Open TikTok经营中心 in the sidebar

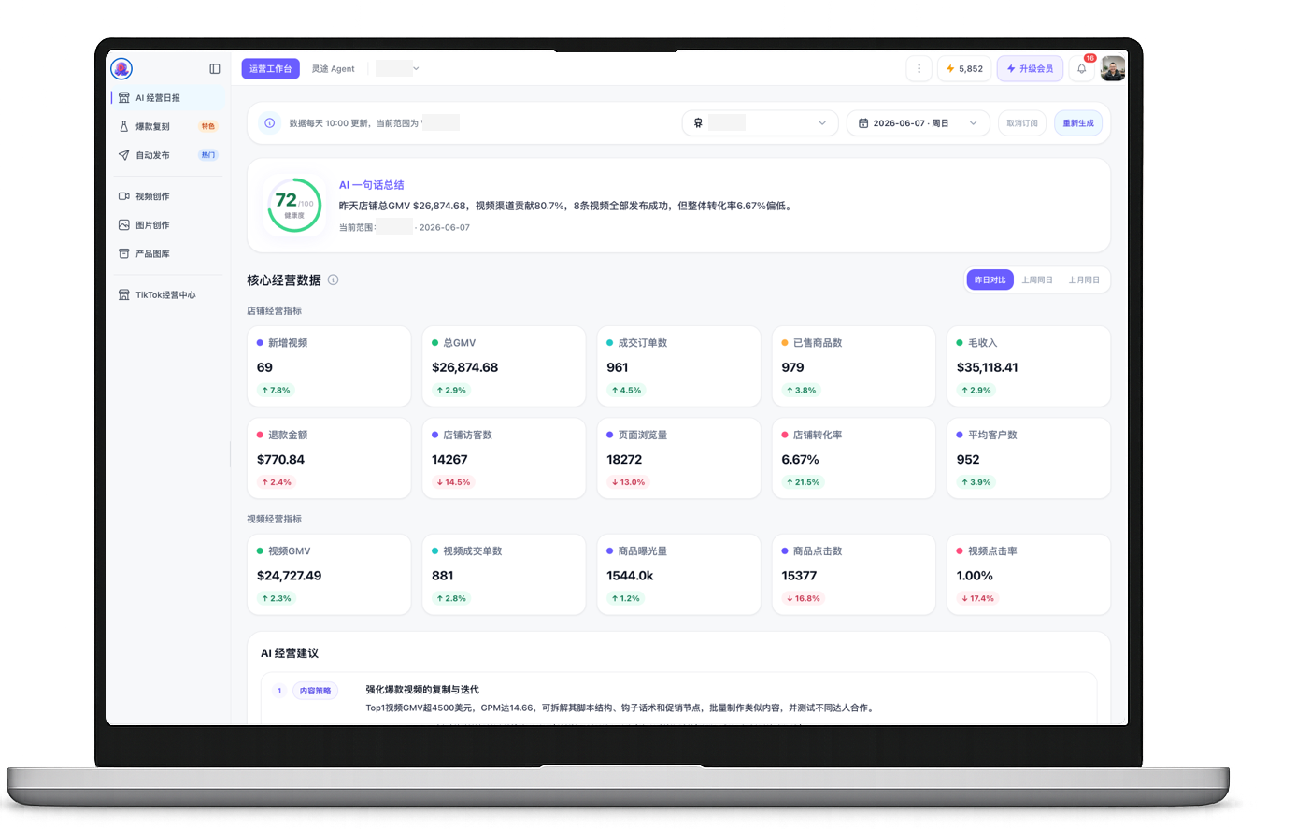[168, 294]
